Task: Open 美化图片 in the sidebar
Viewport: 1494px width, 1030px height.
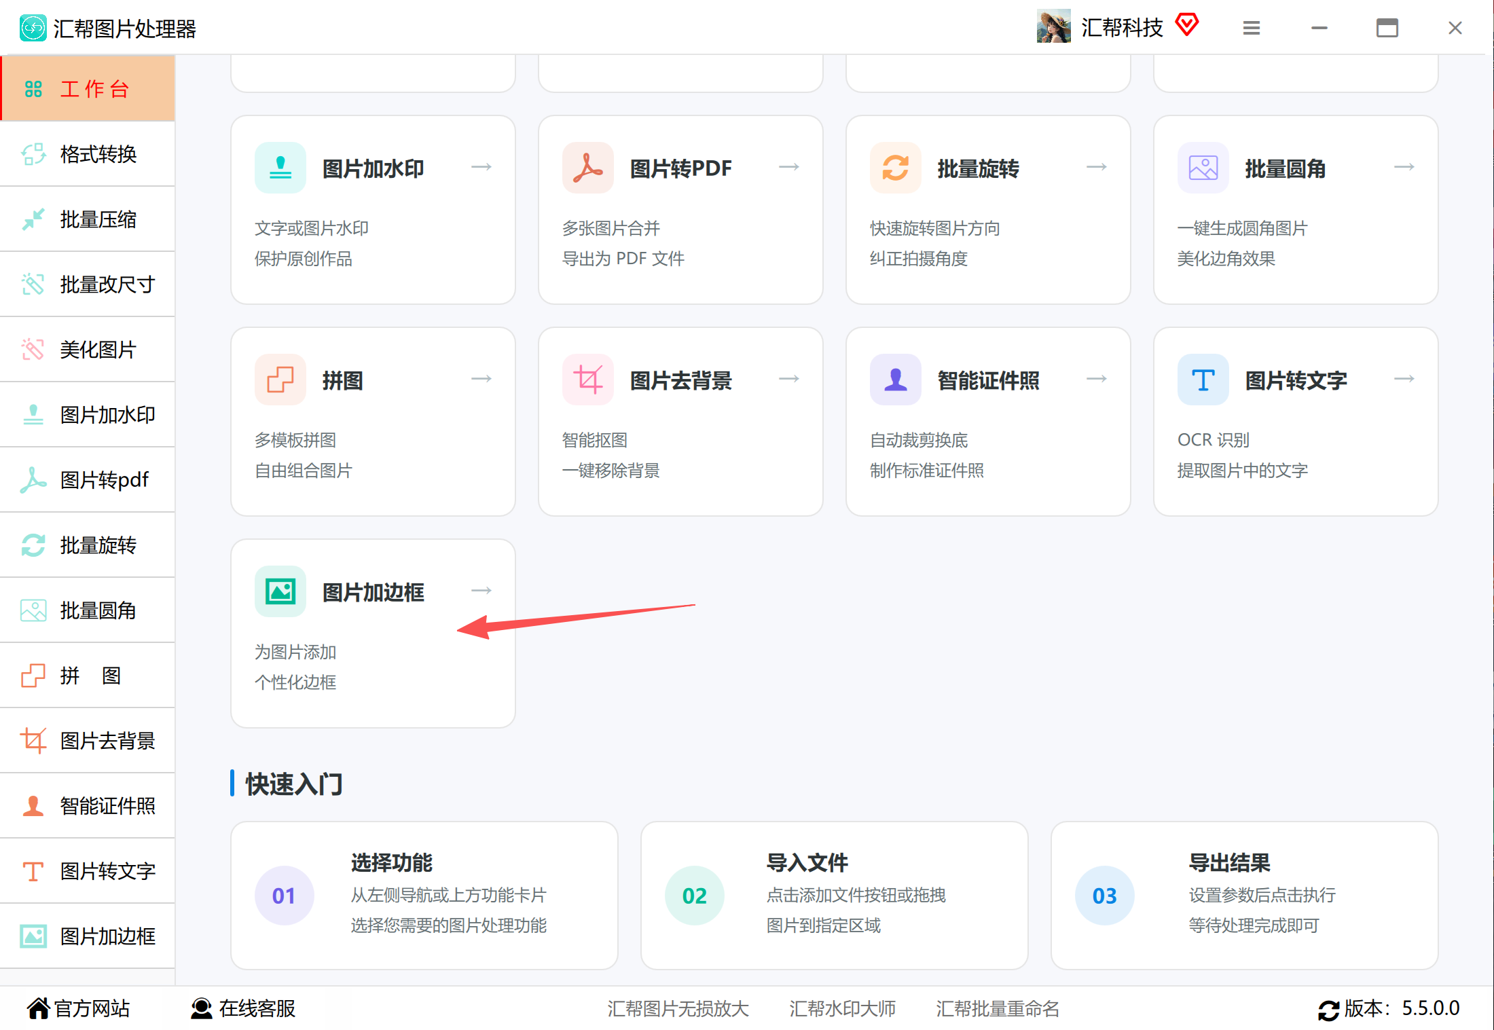Action: pyautogui.click(x=88, y=350)
